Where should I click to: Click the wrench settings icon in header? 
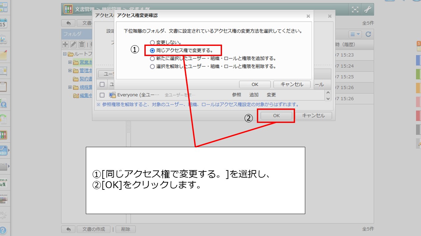(367, 10)
